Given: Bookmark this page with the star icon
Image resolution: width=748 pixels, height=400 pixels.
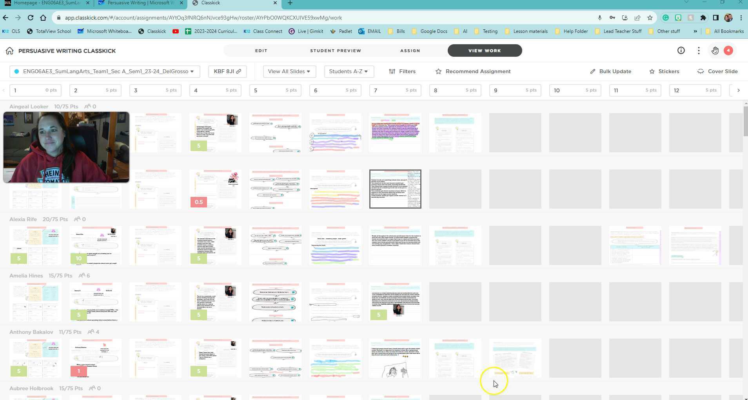Looking at the screenshot, I should click(650, 18).
